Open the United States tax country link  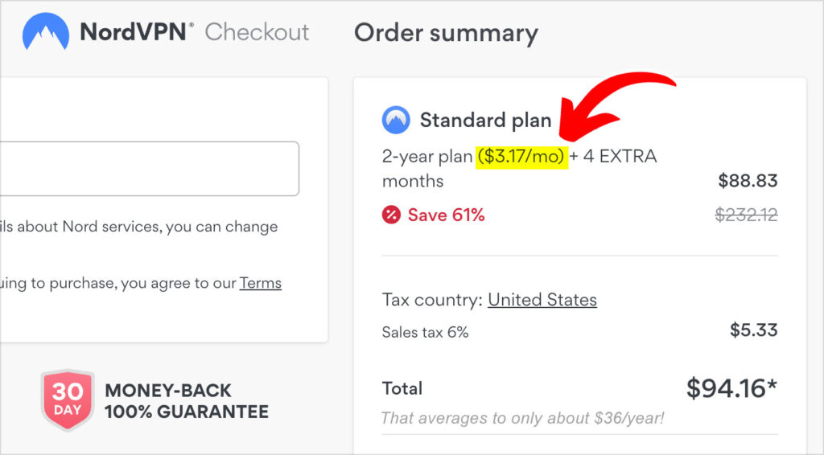[x=542, y=300]
